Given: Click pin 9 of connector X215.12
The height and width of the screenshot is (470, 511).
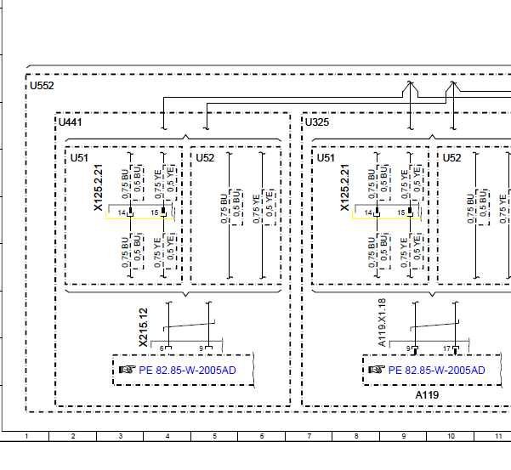Looking at the screenshot, I should coord(201,348).
